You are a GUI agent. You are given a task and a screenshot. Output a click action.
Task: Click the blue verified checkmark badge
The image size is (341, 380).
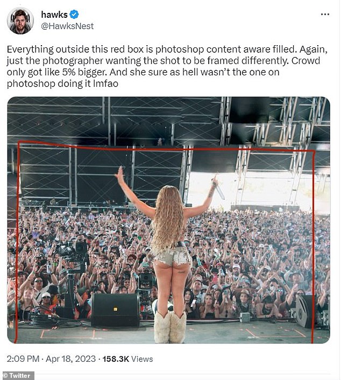pos(74,15)
